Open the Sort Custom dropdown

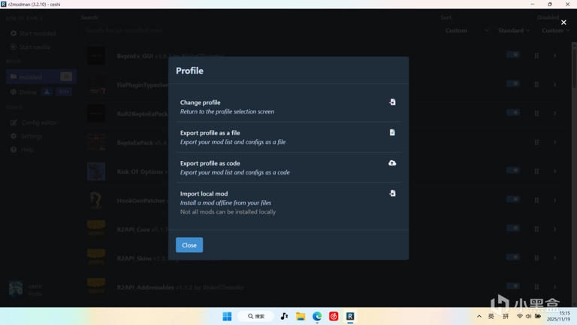(467, 31)
